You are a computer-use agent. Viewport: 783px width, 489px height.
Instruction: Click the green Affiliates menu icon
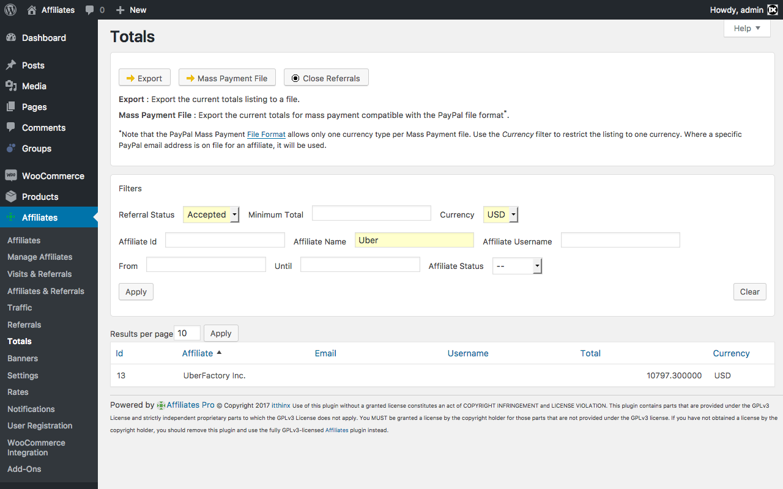tap(11, 218)
